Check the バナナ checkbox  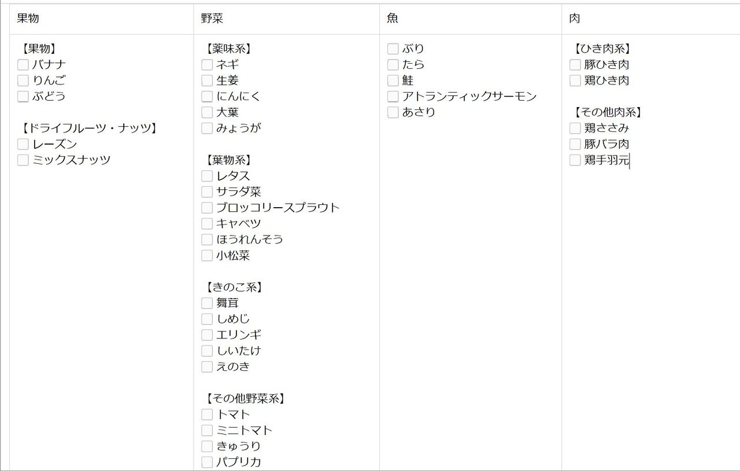23,65
